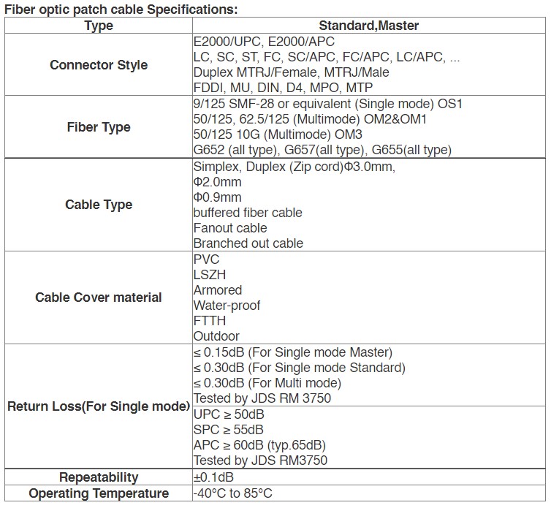Click the 'Standard,Master' column header
551x508 pixels.
[x=368, y=26]
